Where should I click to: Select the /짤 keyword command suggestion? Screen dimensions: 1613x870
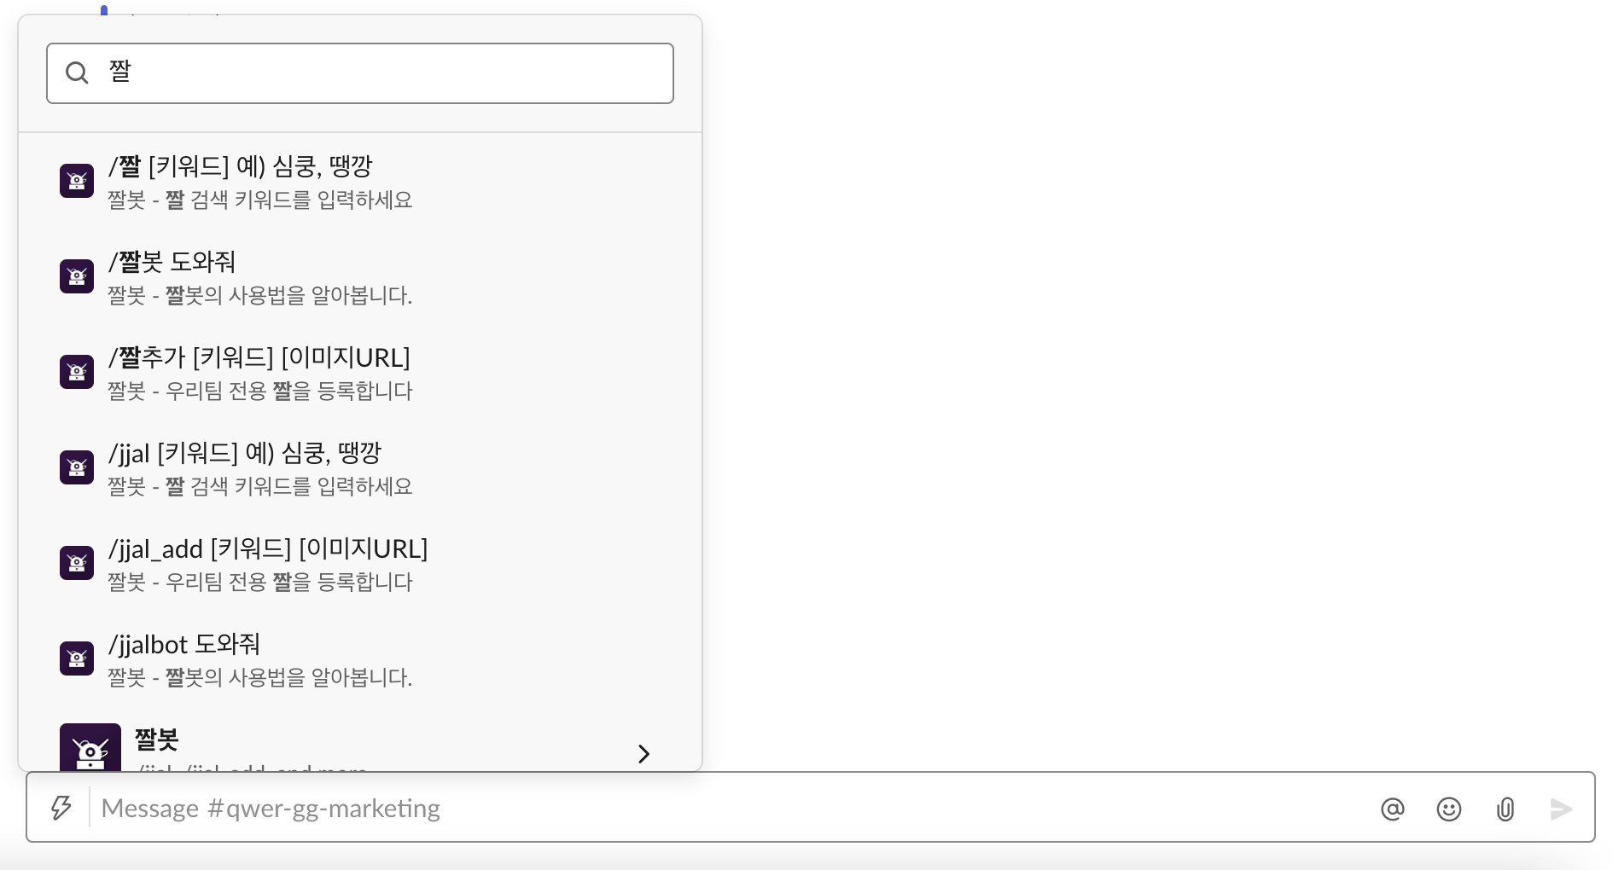[x=256, y=182]
